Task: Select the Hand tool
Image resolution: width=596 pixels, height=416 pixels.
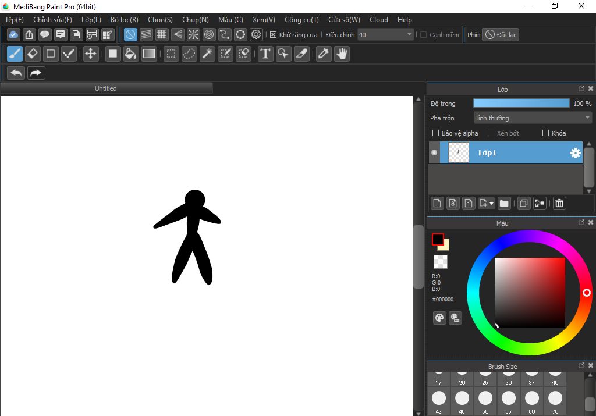Action: pos(341,54)
